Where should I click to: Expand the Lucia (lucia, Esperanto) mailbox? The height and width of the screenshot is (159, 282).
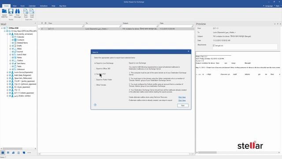7,72
